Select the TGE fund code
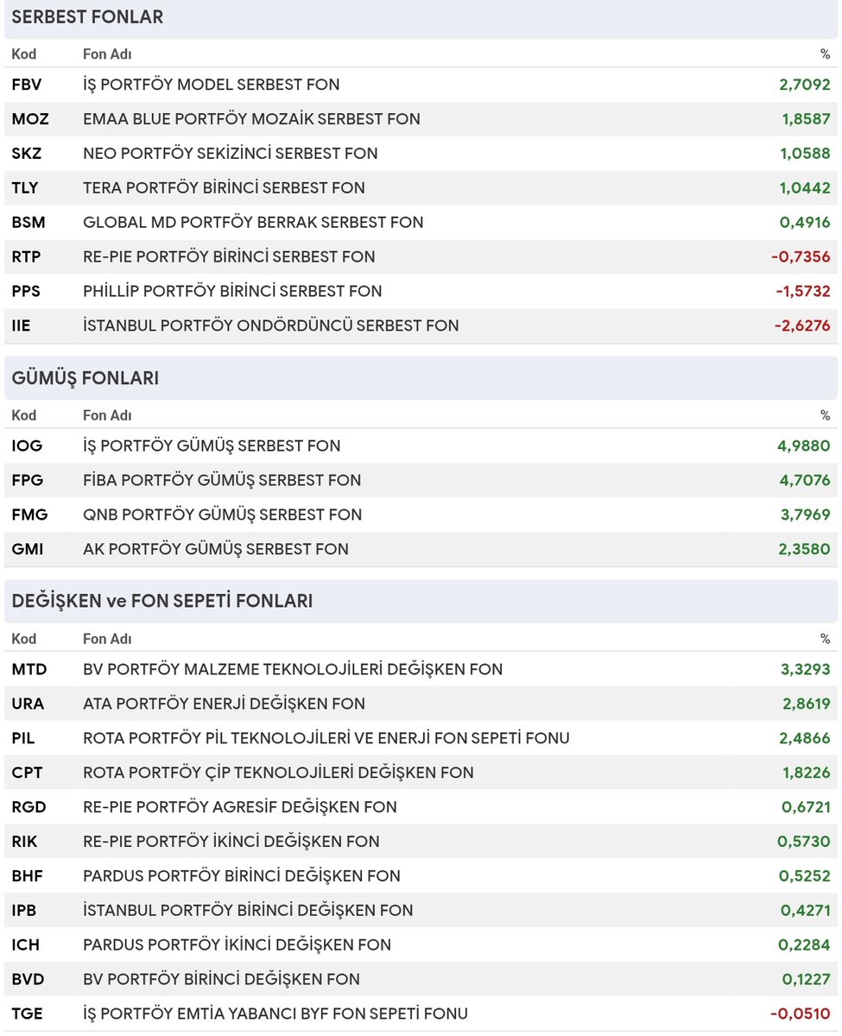 (x=26, y=1015)
